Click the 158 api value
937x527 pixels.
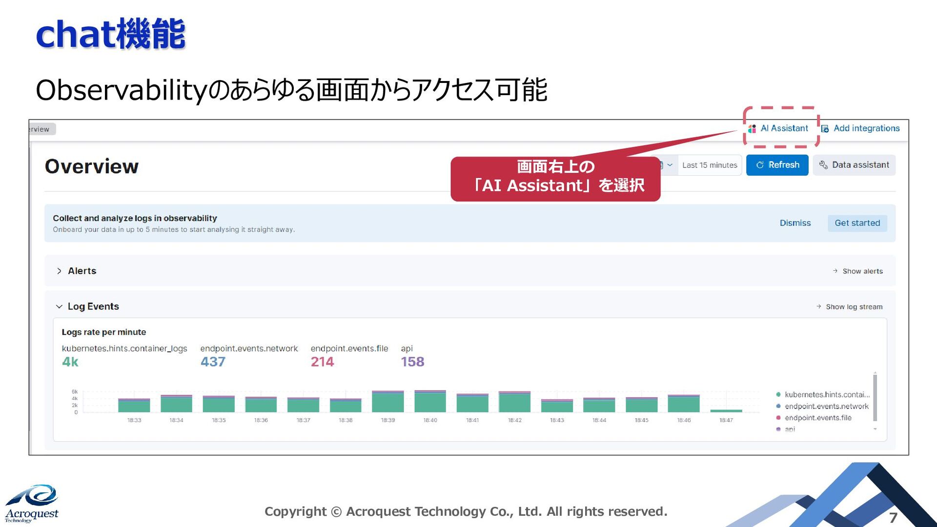click(412, 362)
